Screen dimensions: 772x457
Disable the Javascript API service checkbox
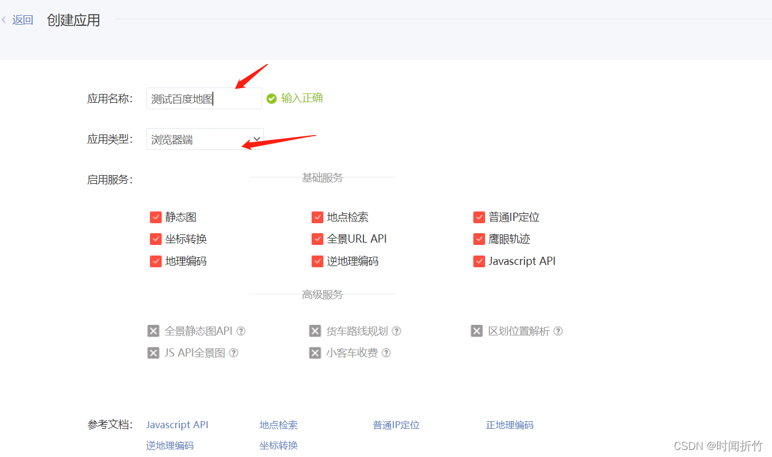tap(479, 261)
